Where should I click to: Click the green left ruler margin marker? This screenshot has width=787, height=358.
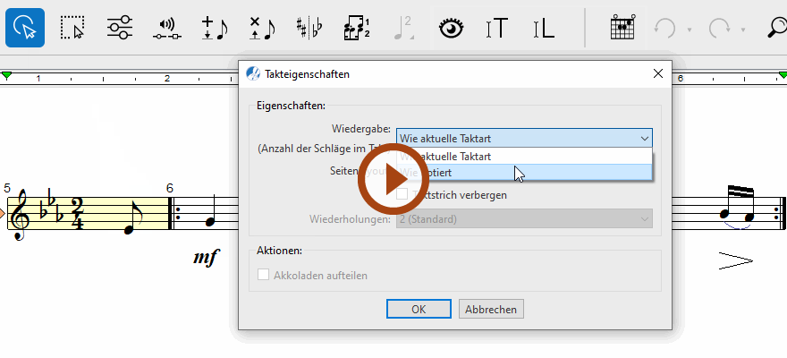point(7,77)
